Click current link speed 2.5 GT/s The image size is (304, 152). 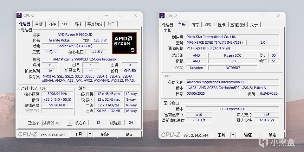[199, 120]
